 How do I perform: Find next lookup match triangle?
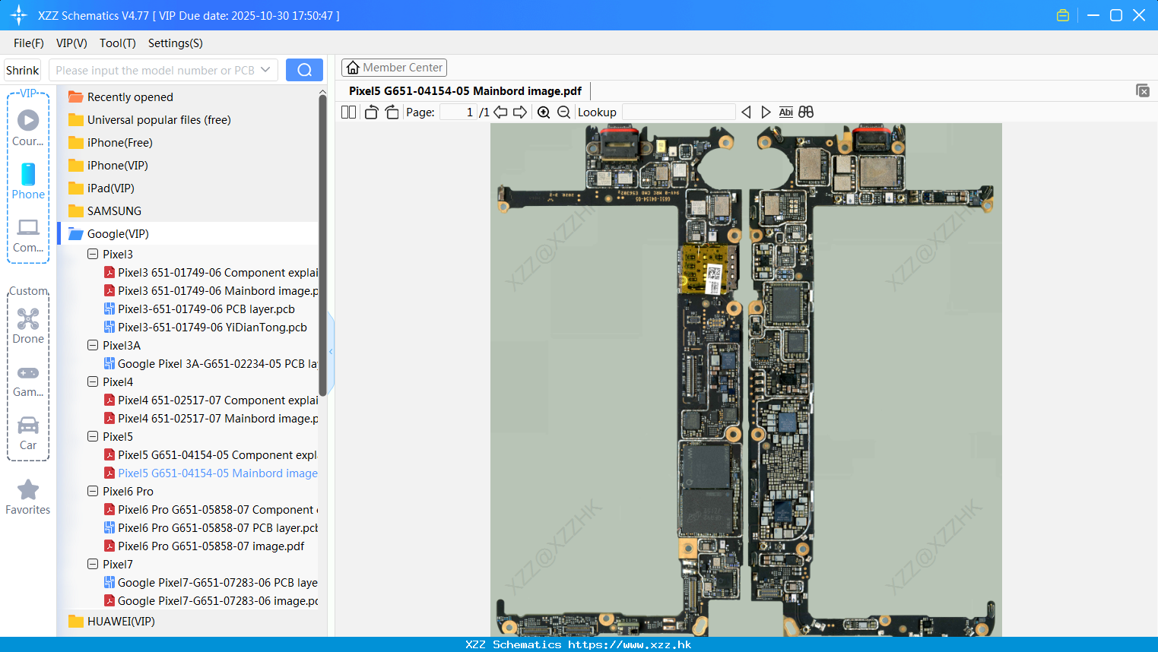pyautogui.click(x=766, y=112)
